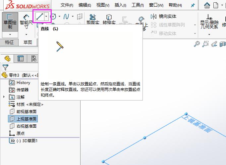226x165 pixels.
Task: Open the 线性草图阵列 dropdown arrow
Action: [195, 25]
